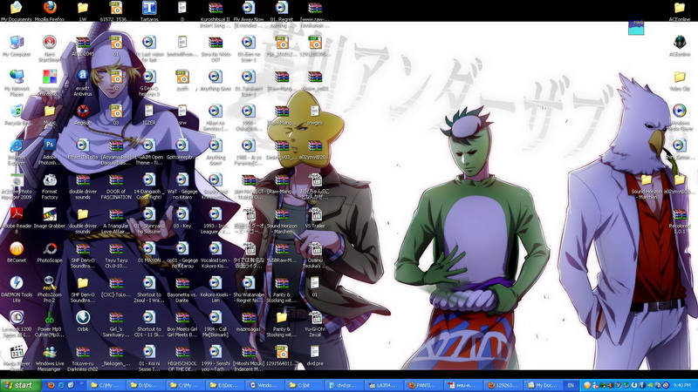Screen dimensions: 698x392
Task: Launch the Windows Media Player shortcut
Action: pos(680,118)
